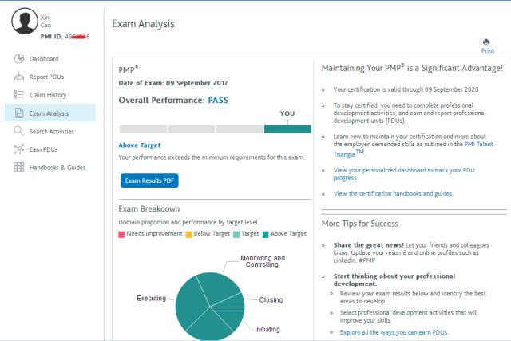Click the Search Activities magnifier icon

pos(19,131)
